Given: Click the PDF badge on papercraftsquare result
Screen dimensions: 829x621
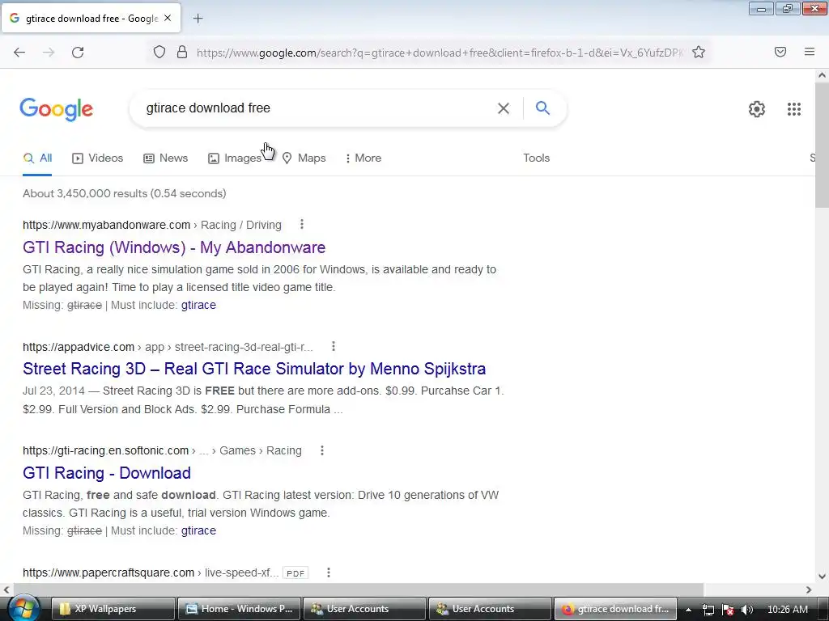Looking at the screenshot, I should pos(295,573).
